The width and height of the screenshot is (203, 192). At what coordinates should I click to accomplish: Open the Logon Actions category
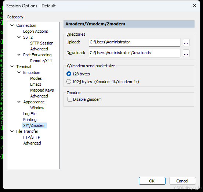pyautogui.click(x=36, y=31)
